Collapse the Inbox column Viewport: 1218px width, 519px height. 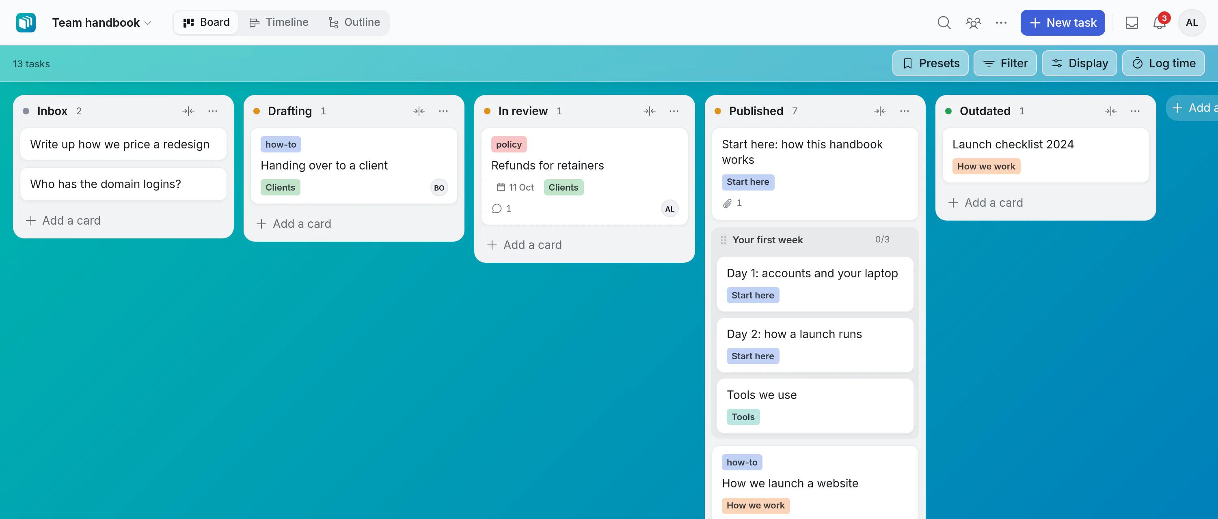188,111
